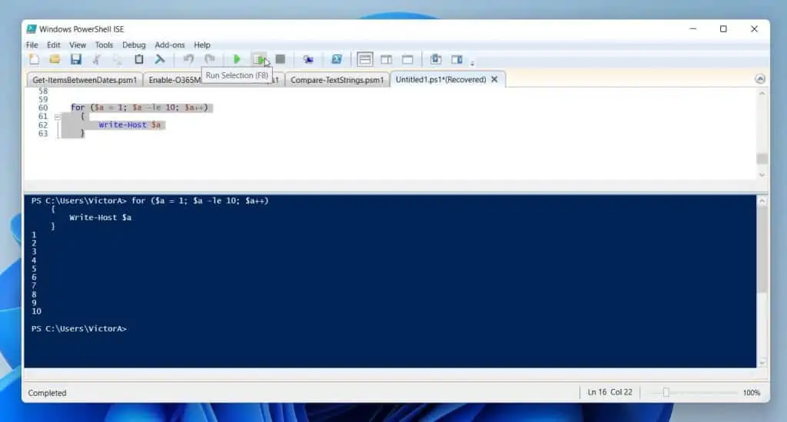
Task: Click the Save disk icon
Action: coord(76,59)
